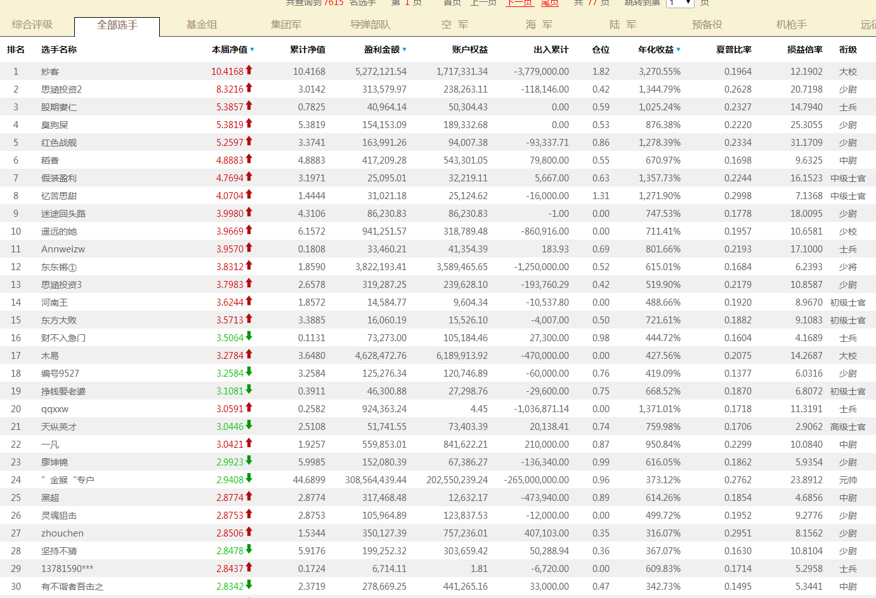
Task: Click the red up arrow beside 炒客's 10.4168
Action: click(x=249, y=70)
